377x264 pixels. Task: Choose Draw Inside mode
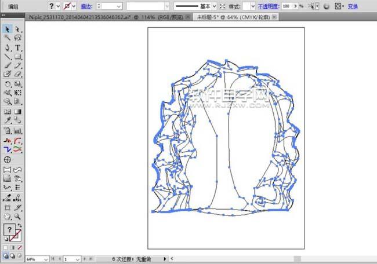(x=20, y=256)
